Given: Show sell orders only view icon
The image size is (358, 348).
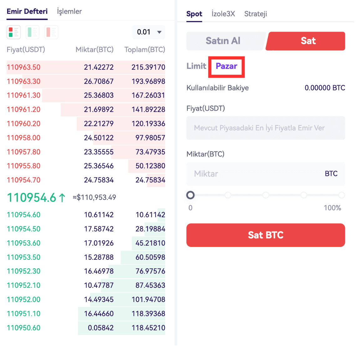Looking at the screenshot, I should (51, 32).
